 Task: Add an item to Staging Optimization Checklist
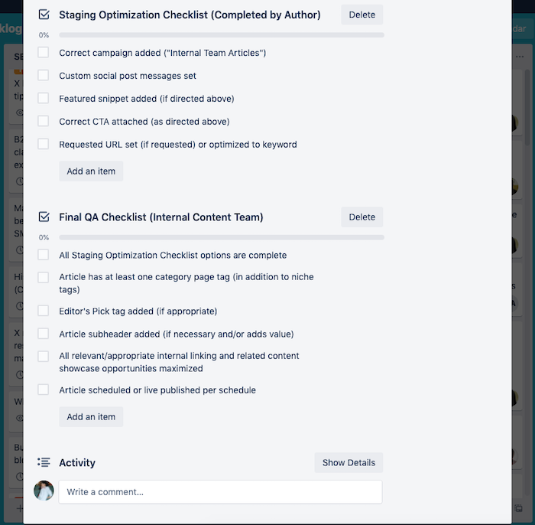[x=91, y=171]
